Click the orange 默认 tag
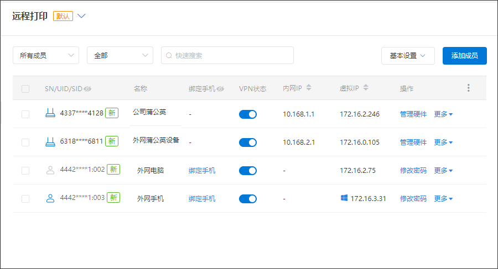The image size is (498, 269). coord(63,16)
